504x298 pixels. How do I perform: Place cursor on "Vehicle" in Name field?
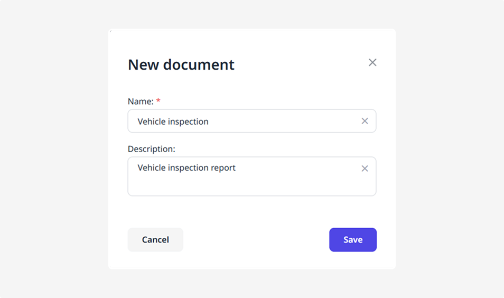click(151, 122)
